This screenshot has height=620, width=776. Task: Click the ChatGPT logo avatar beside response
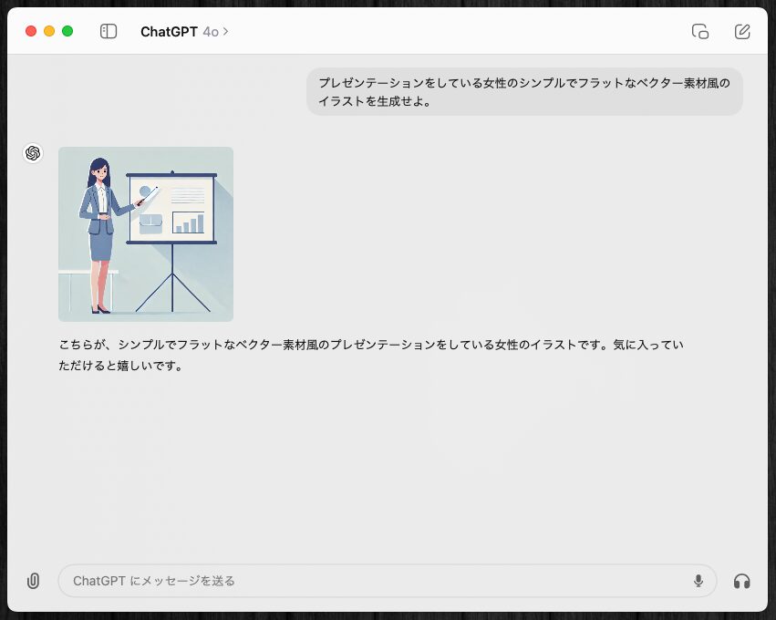pos(33,153)
